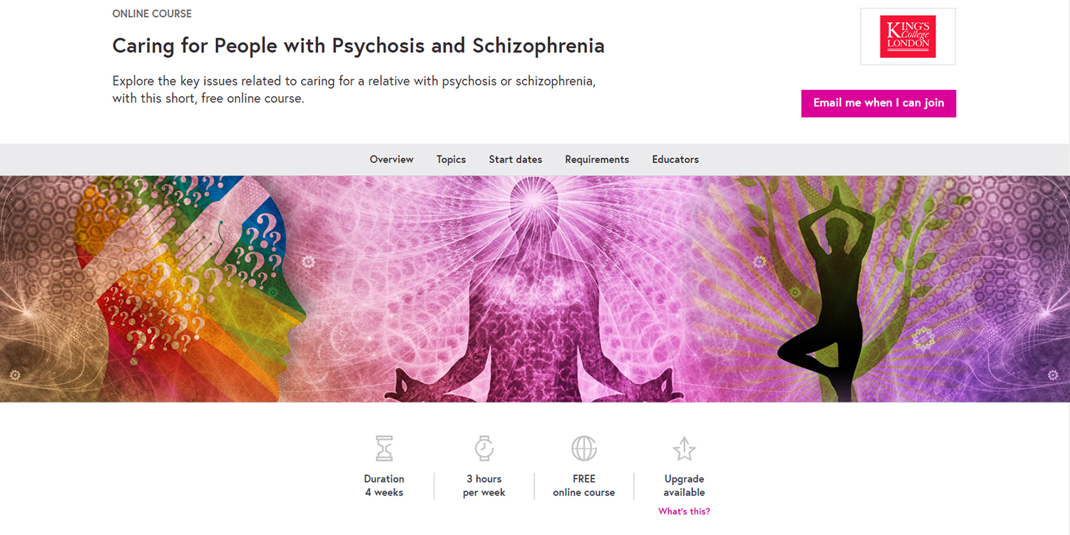Click the FREE online course text

point(584,486)
